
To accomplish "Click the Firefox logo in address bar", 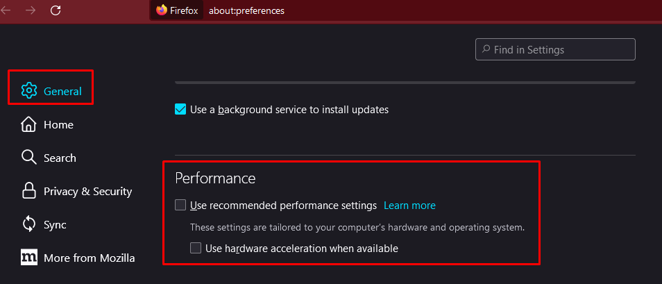I will pyautogui.click(x=162, y=10).
